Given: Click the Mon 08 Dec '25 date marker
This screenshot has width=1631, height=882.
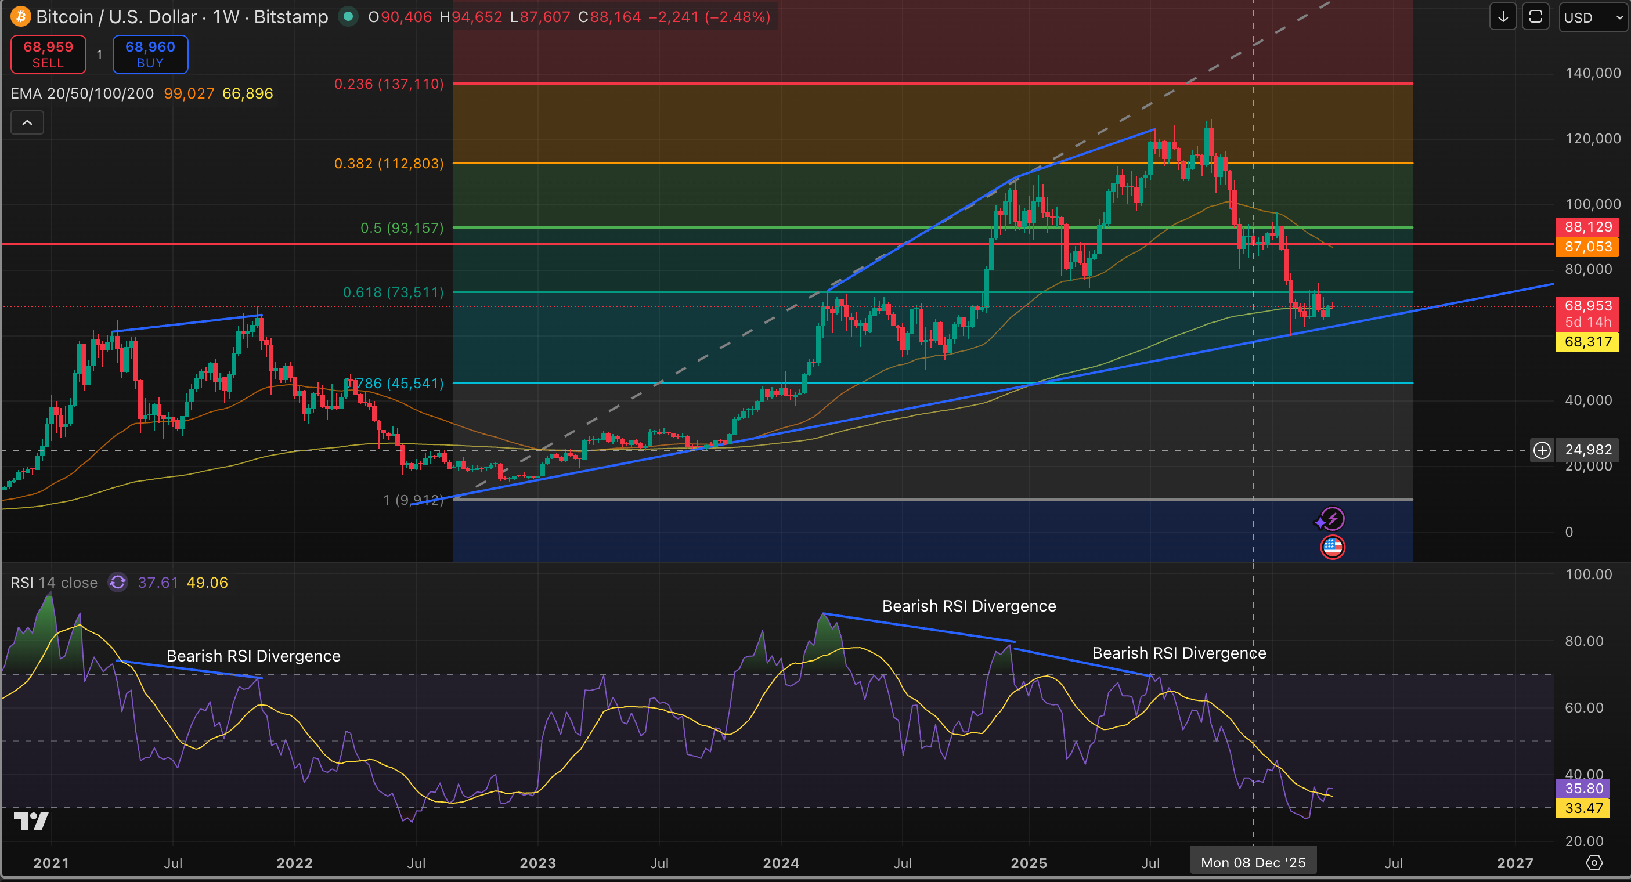Looking at the screenshot, I should [x=1253, y=863].
